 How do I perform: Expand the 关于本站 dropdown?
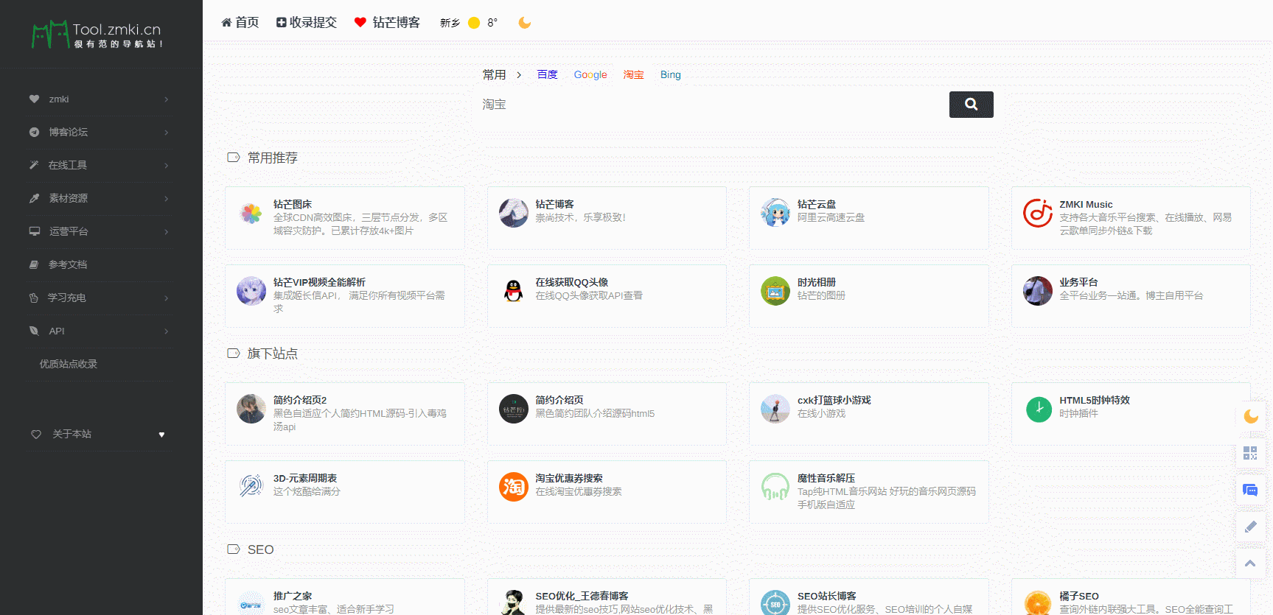[100, 435]
